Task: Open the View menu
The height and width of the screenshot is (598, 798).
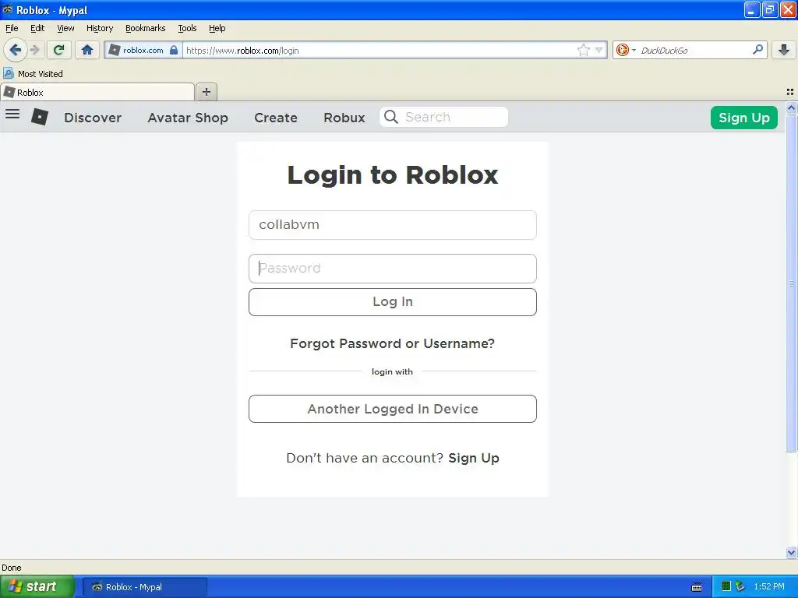Action: [65, 28]
